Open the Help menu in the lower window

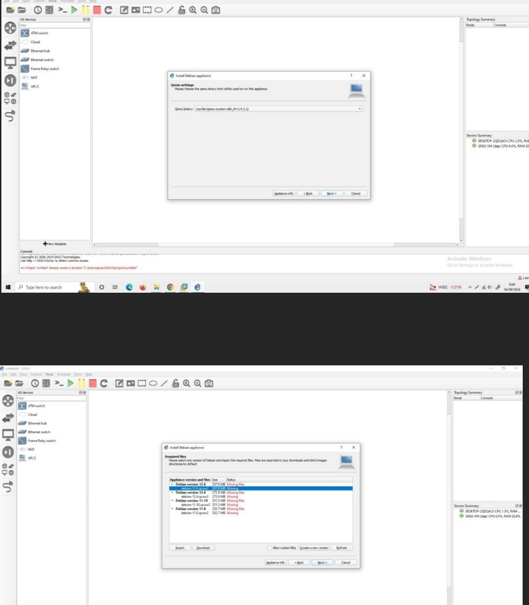click(x=89, y=374)
